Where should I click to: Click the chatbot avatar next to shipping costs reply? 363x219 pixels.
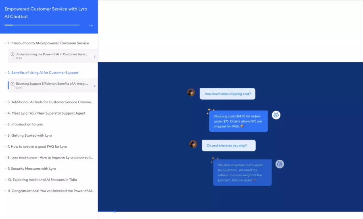[276, 115]
